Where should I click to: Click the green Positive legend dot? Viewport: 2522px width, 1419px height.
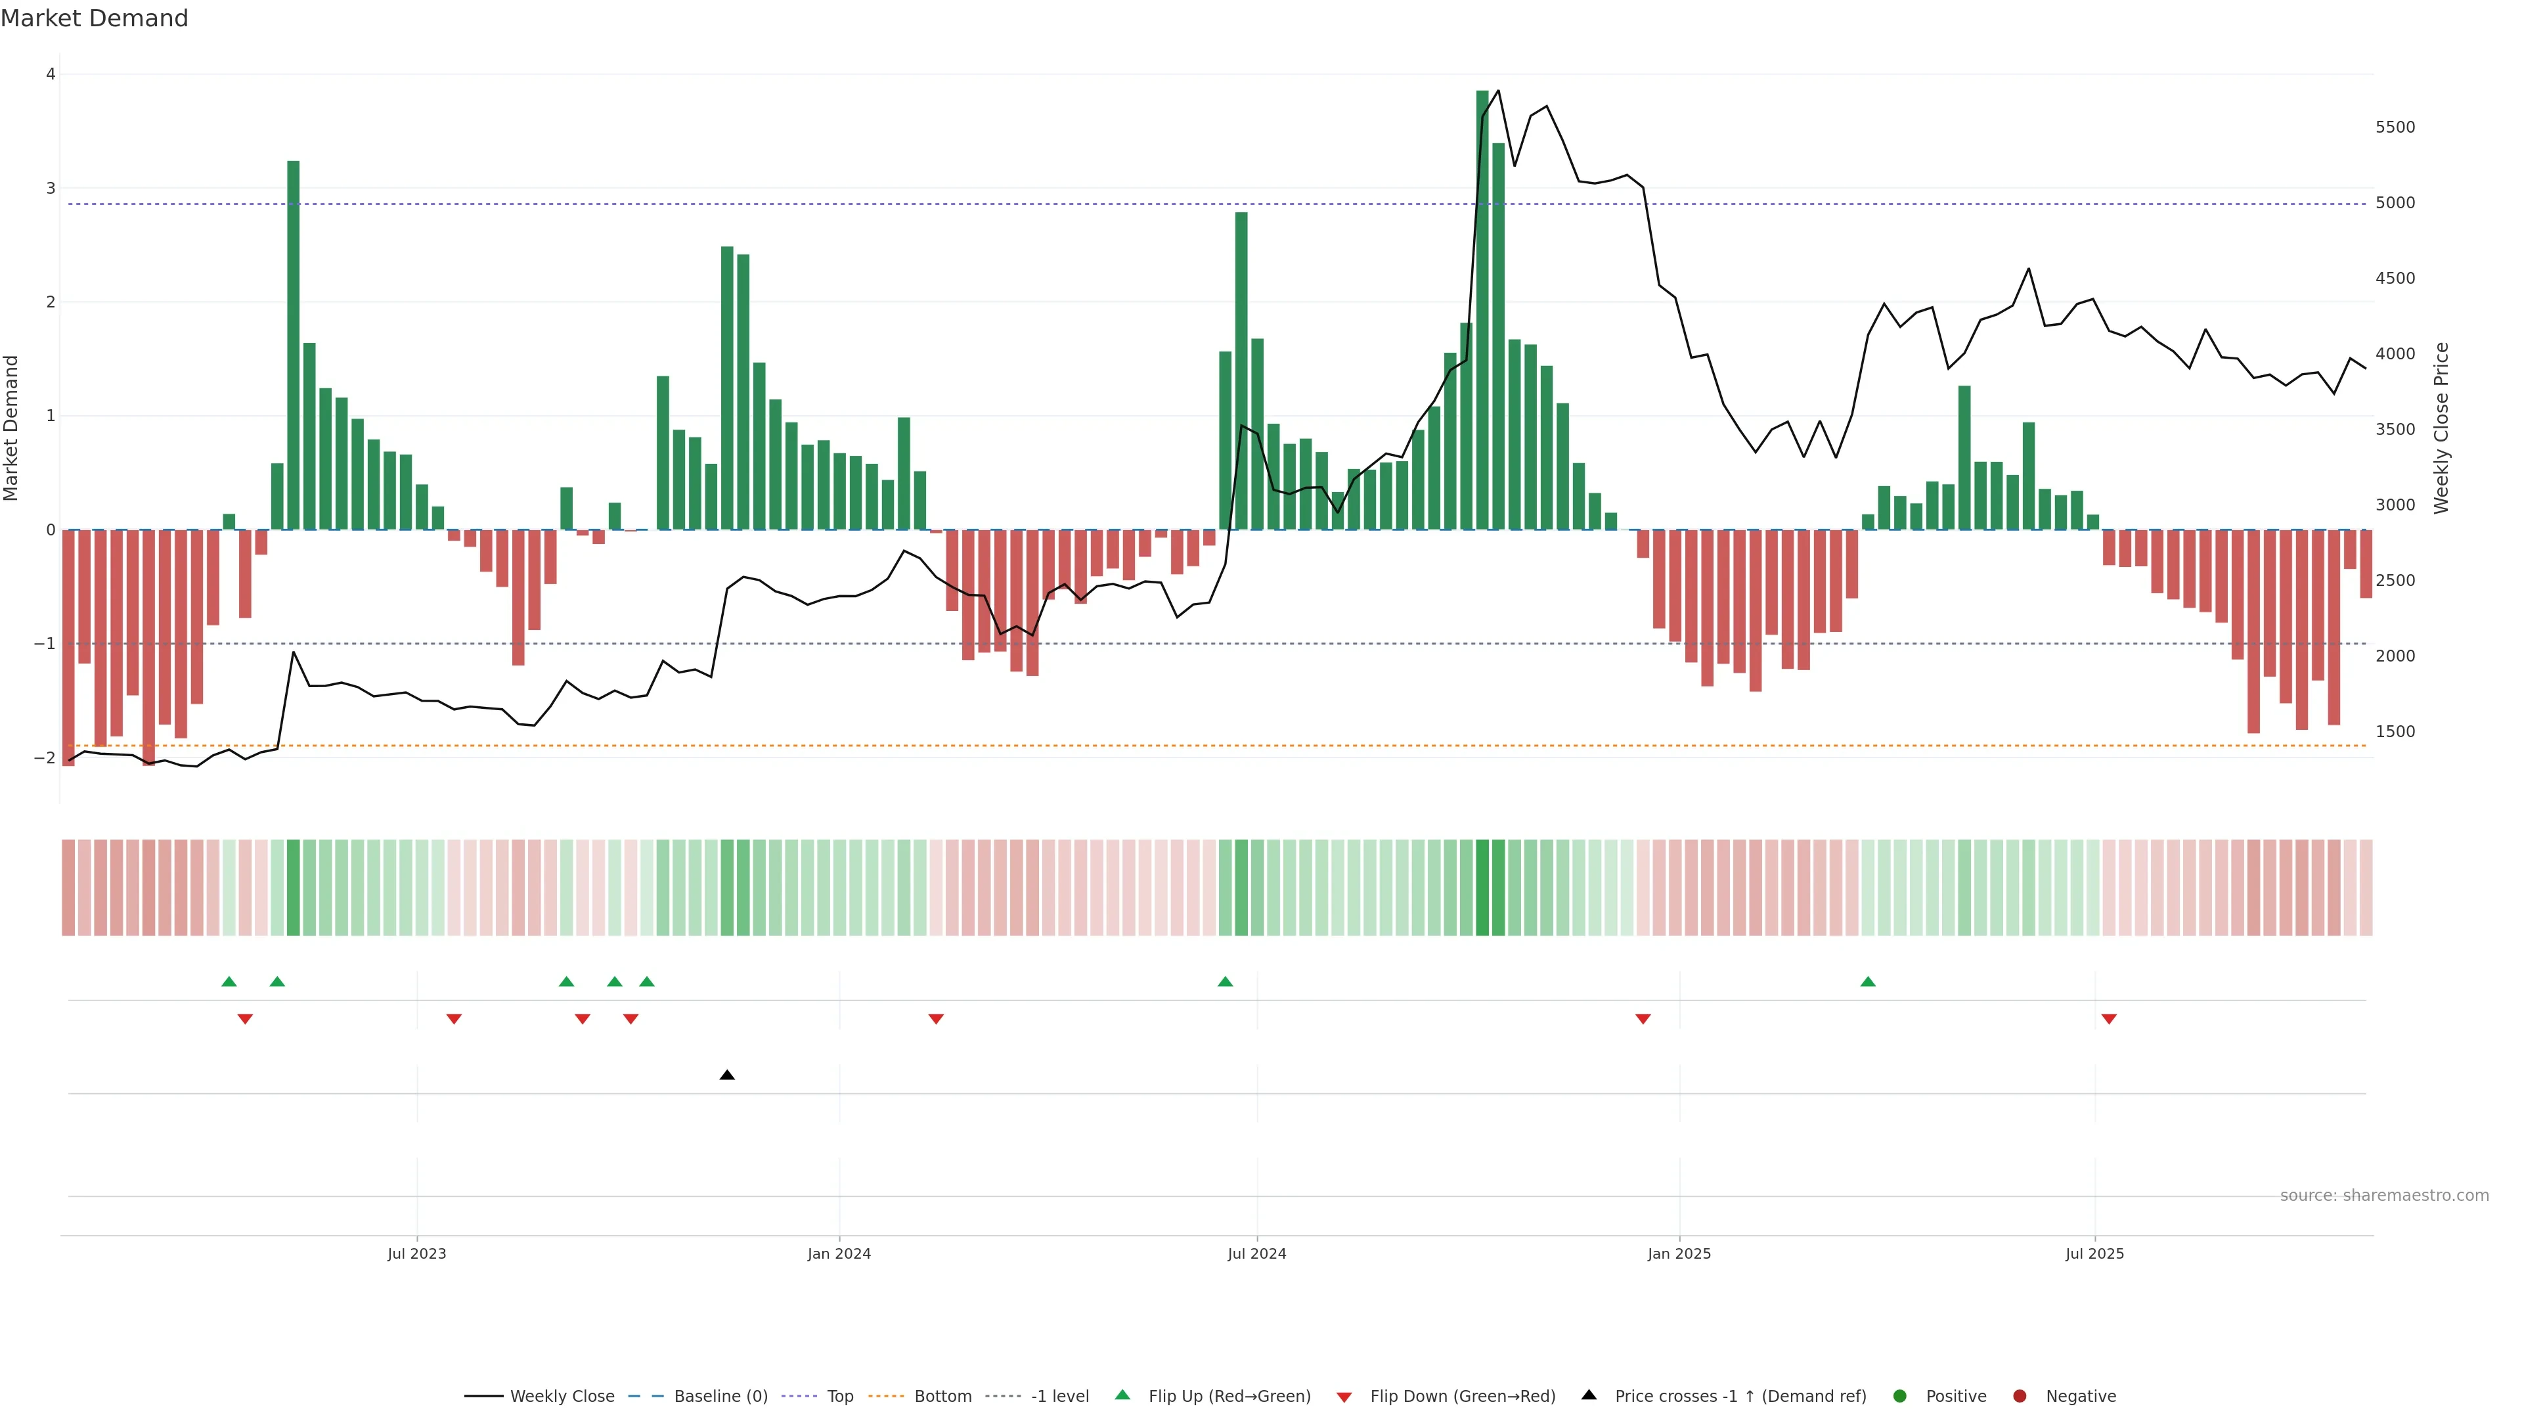(1900, 1397)
